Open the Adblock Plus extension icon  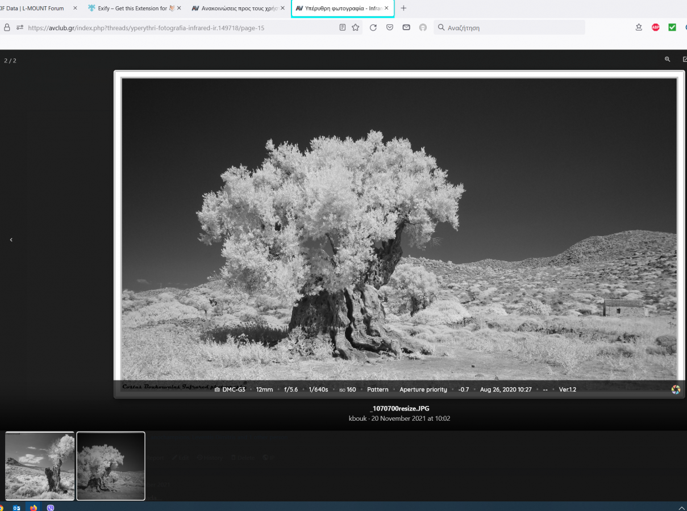[655, 27]
